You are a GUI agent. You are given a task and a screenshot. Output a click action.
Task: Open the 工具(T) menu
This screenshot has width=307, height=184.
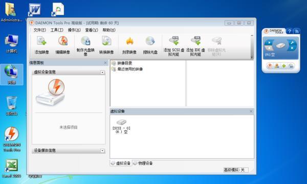coord(57,30)
